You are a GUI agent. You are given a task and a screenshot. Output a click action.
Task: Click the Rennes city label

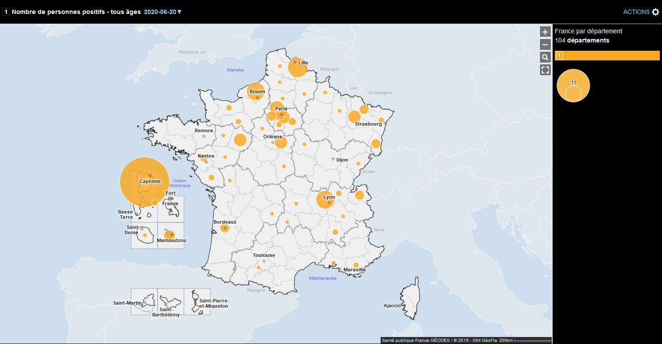[x=204, y=130]
